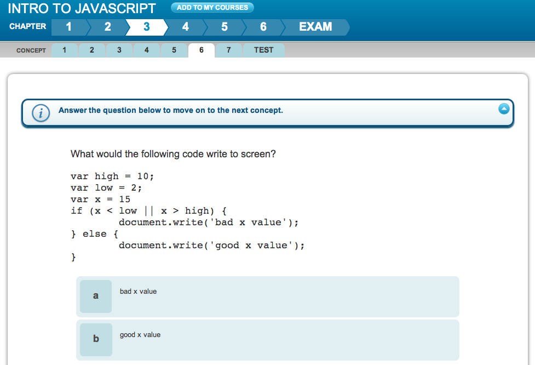Choose answer a 'bad x value'

point(267,296)
